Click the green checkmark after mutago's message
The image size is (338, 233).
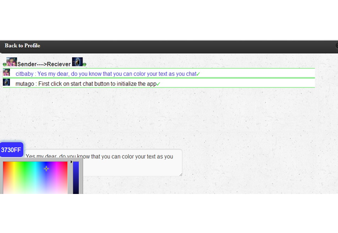coord(158,84)
